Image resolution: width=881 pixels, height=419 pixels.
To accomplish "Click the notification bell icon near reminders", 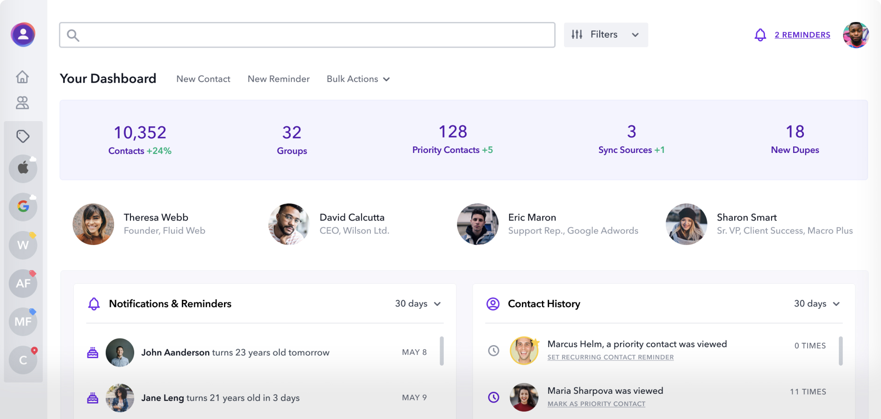I will pos(760,35).
